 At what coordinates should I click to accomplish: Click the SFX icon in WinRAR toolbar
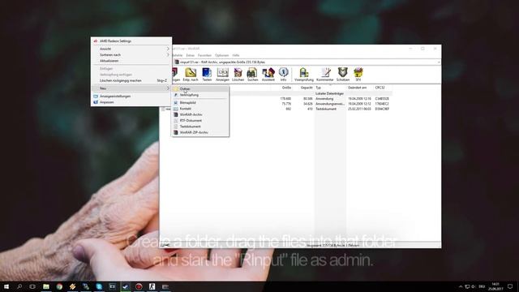[x=358, y=75]
